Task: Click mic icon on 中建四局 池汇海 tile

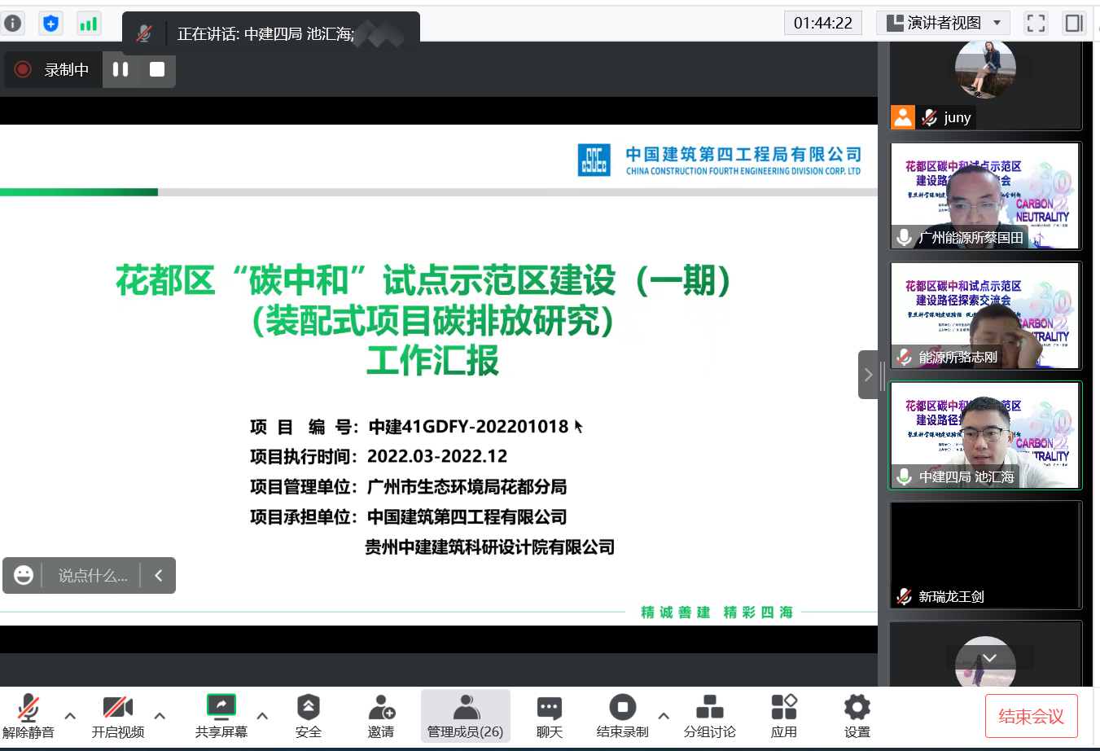Action: click(904, 477)
